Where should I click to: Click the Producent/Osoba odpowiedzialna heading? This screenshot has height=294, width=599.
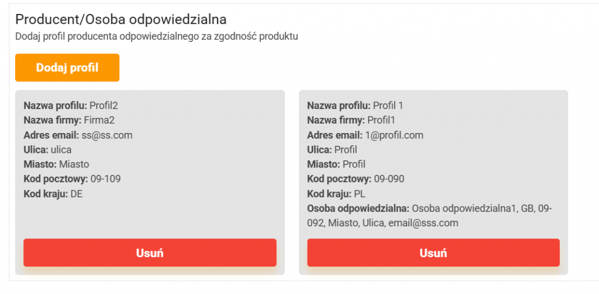(x=121, y=20)
